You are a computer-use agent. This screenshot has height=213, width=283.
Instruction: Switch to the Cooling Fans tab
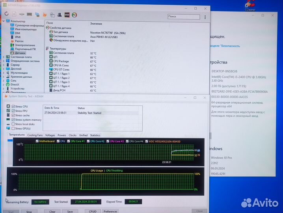click(35, 135)
